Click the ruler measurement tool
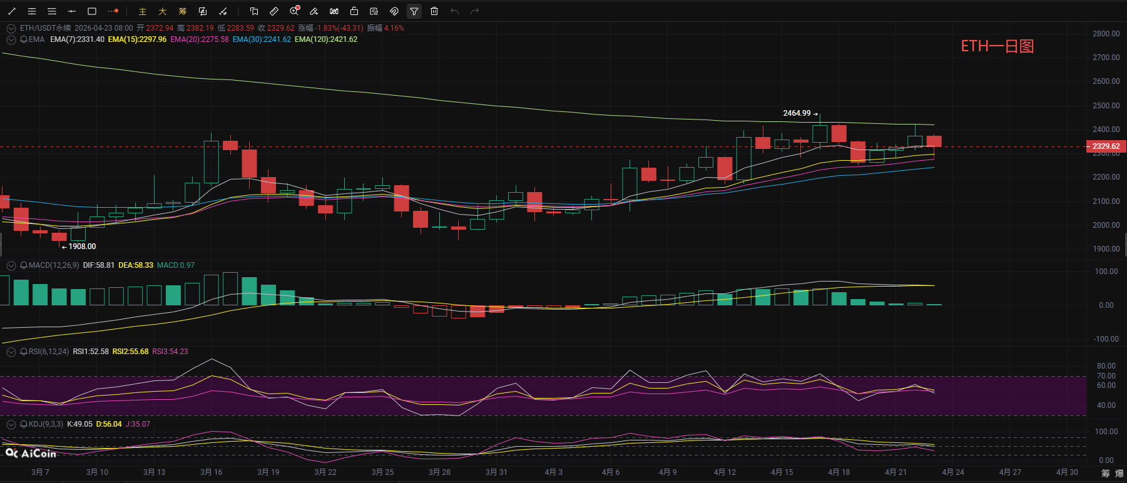The height and width of the screenshot is (483, 1127). [274, 11]
